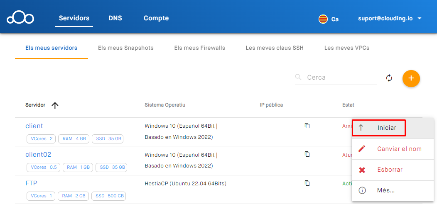This screenshot has height=204, width=437.
Task: Expand the Més... menu option
Action: [385, 191]
